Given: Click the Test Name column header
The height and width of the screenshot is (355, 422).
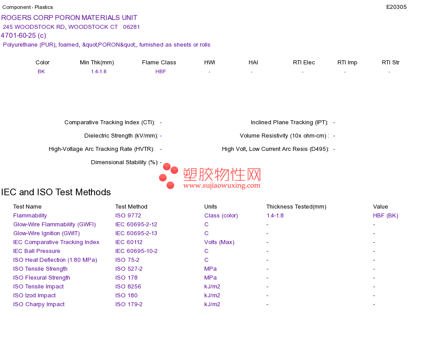Looking at the screenshot, I should pyautogui.click(x=27, y=207).
